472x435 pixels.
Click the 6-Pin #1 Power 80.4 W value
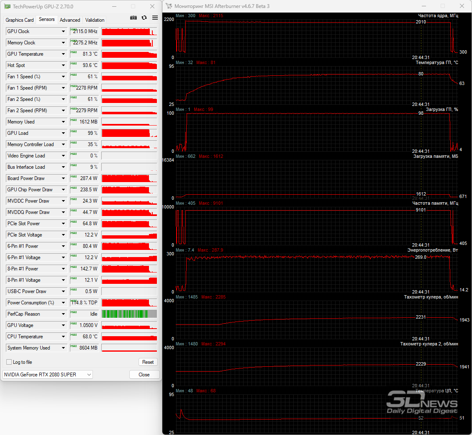(x=84, y=246)
